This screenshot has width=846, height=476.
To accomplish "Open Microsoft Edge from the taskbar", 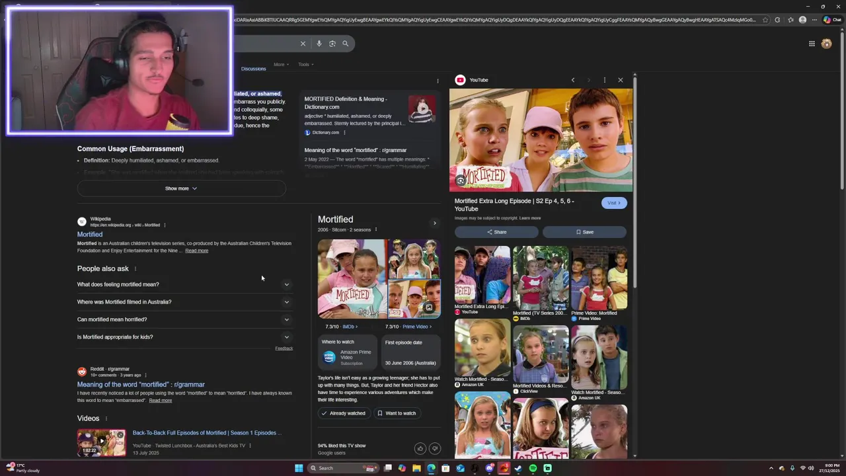I will [431, 468].
